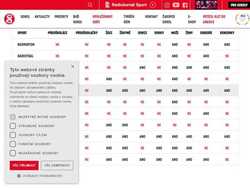The height and width of the screenshot is (188, 250).
Task: Select Společenský oděv in navigation
Action: pyautogui.click(x=103, y=19)
